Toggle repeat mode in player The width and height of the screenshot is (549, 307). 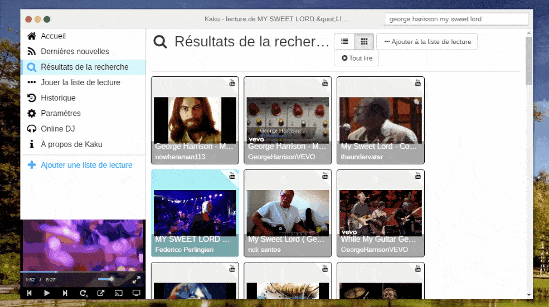coord(84,293)
